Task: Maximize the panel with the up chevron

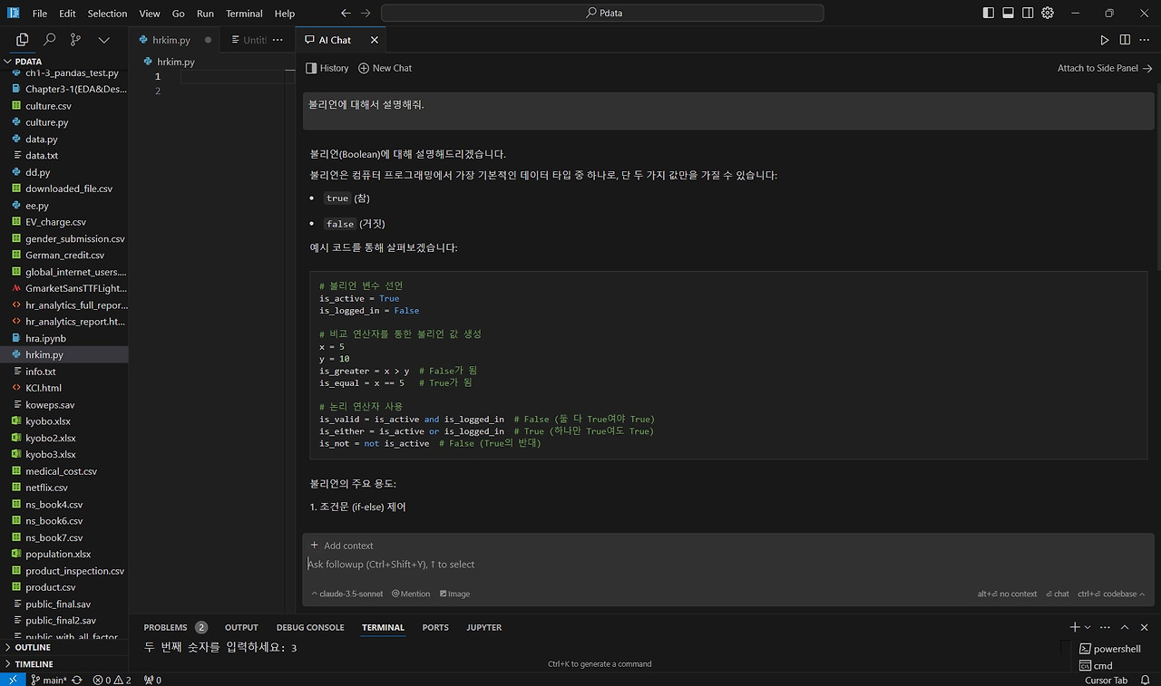Action: tap(1125, 627)
